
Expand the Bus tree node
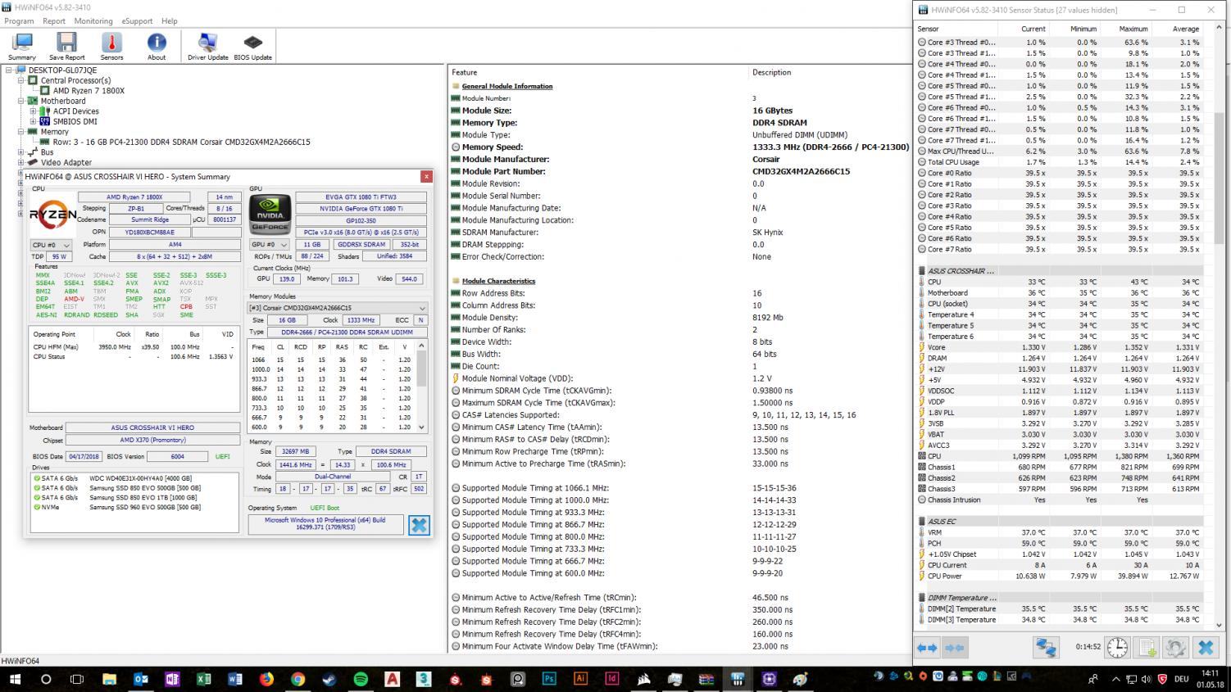click(x=21, y=152)
